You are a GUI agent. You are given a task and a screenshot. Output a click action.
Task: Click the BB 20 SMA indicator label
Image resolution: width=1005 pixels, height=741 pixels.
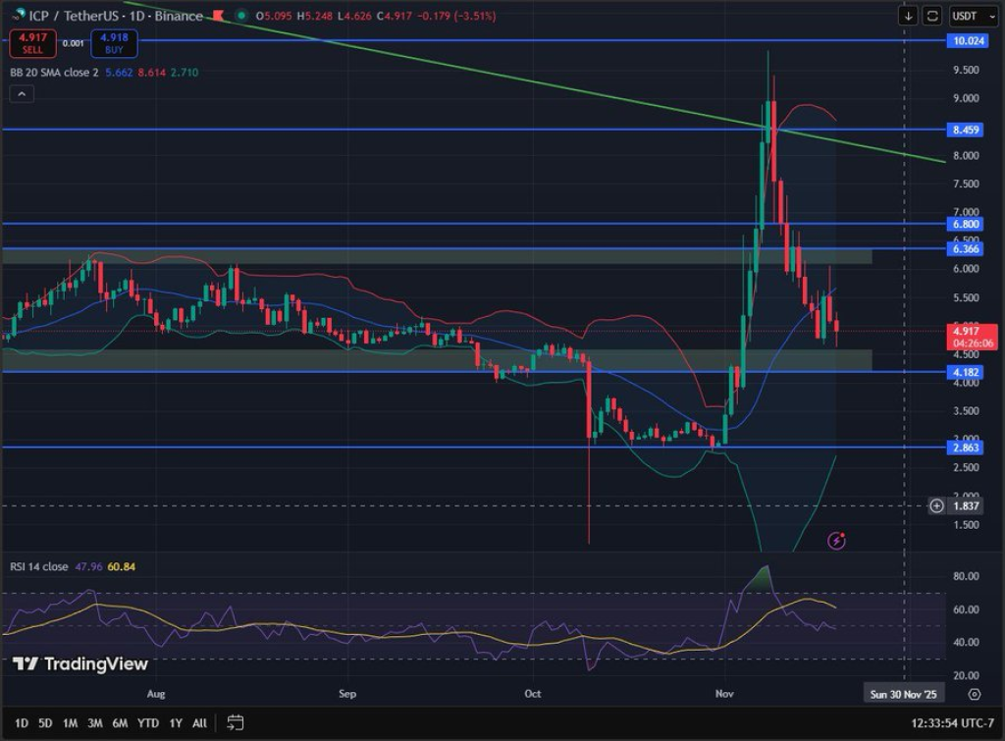coord(57,73)
